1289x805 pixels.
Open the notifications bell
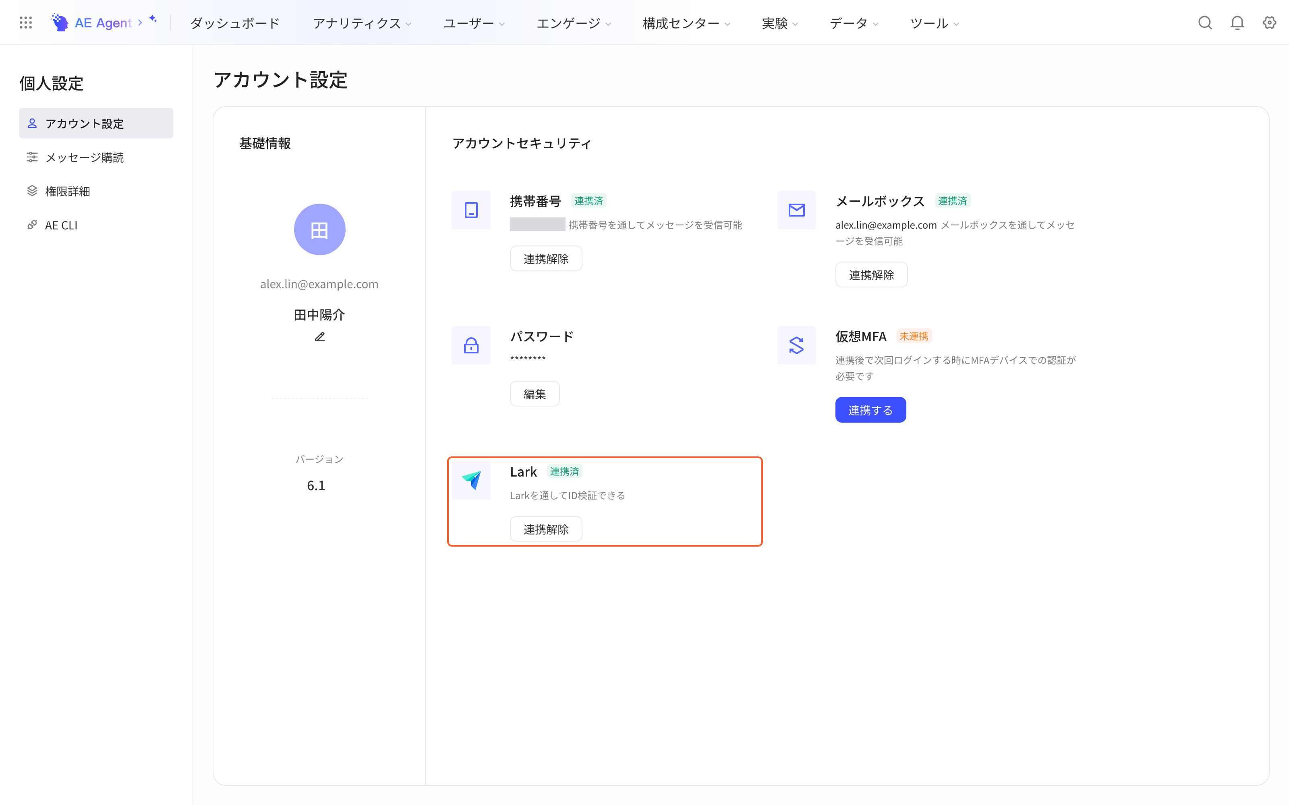(x=1237, y=23)
